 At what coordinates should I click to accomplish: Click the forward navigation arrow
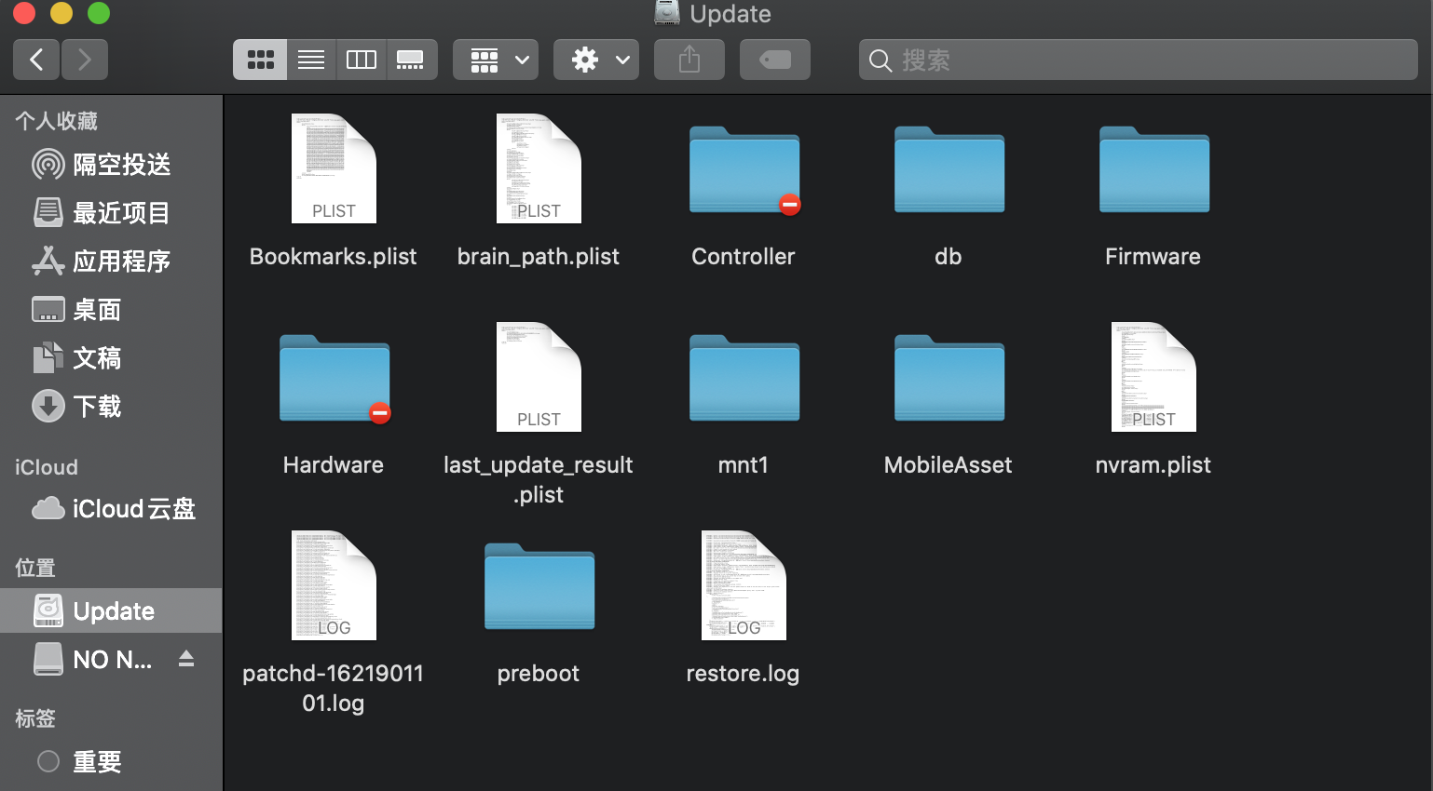[x=85, y=60]
